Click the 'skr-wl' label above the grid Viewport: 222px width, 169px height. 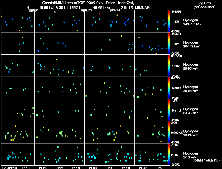115,10
